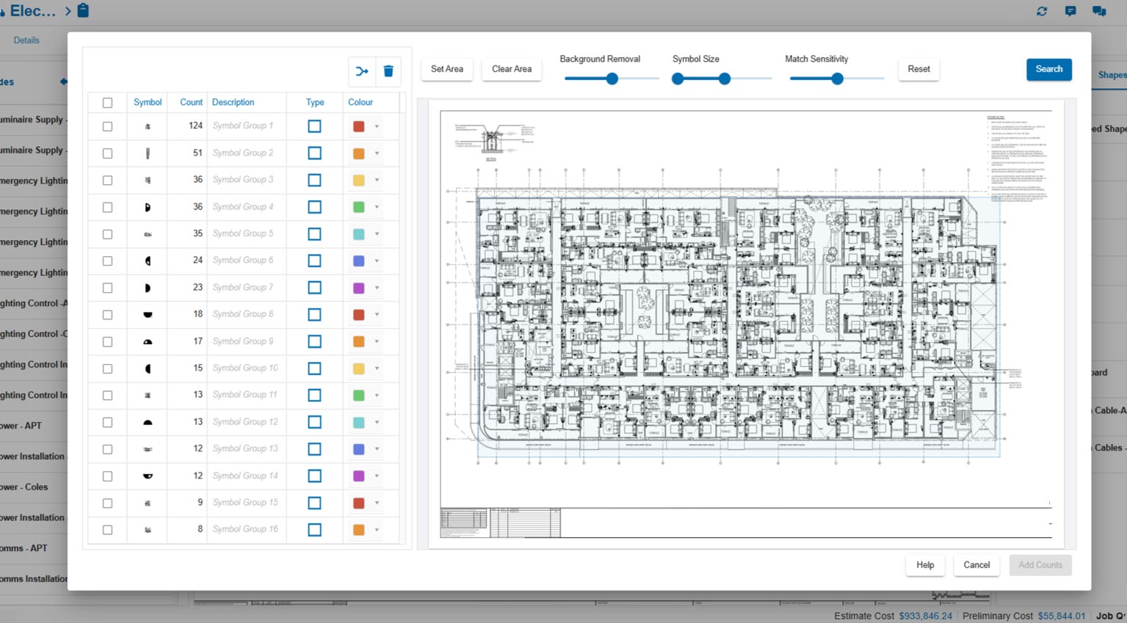Click the Match Sensitivity slider handle
The height and width of the screenshot is (623, 1127).
click(x=837, y=79)
